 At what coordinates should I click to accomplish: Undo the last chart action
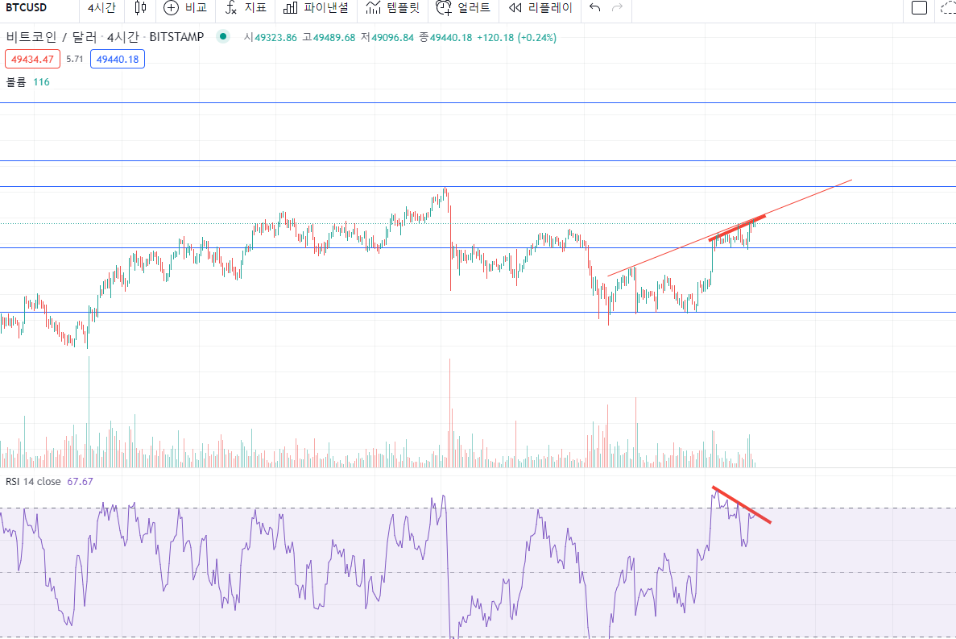tap(594, 8)
